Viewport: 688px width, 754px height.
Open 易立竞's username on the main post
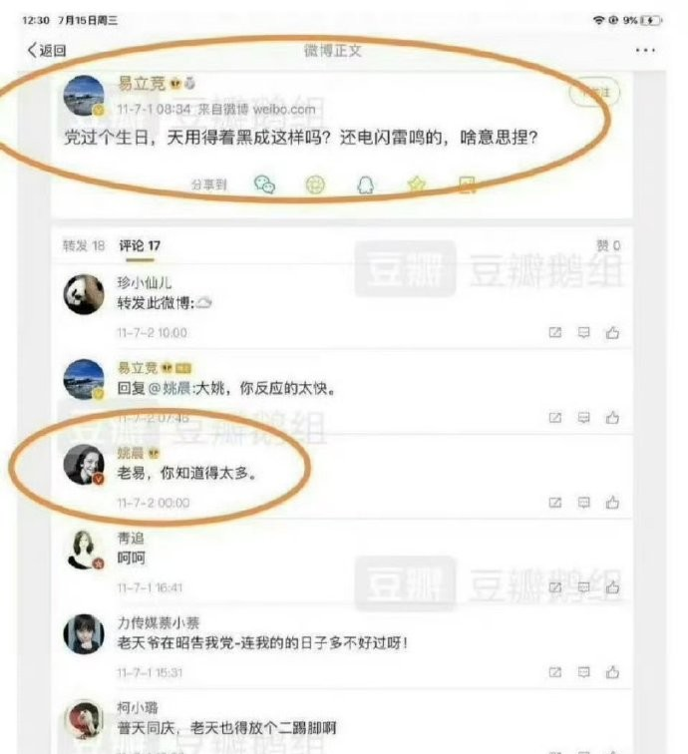(141, 83)
